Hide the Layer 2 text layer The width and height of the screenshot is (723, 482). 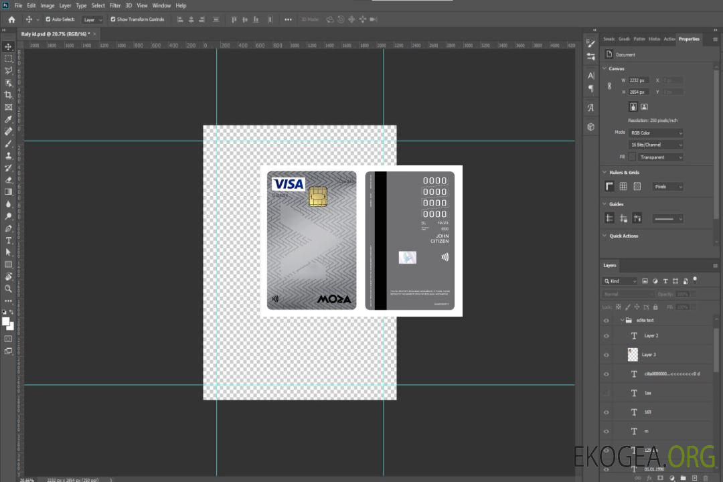pos(607,336)
